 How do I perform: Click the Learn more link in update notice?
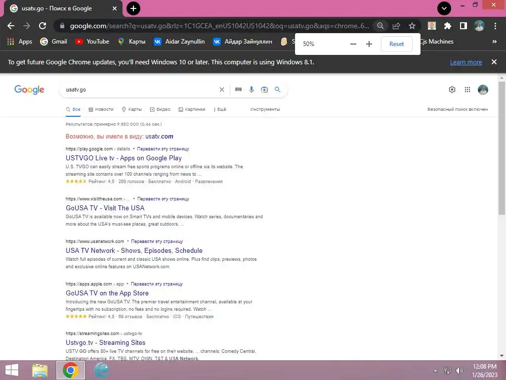(466, 62)
